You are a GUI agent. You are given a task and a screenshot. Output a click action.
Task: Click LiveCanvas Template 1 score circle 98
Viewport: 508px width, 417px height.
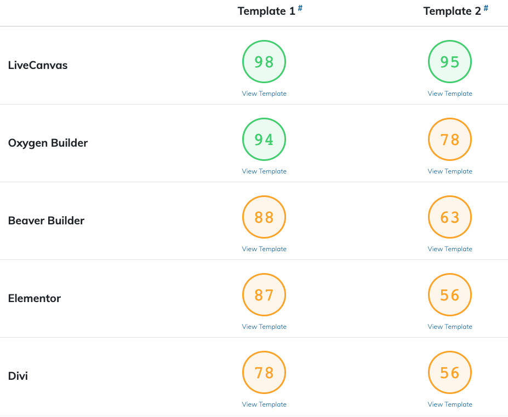[264, 61]
